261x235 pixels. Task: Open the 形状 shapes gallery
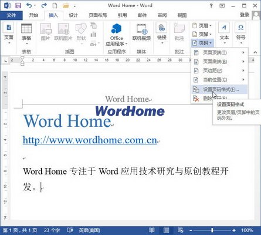[x=81, y=33]
